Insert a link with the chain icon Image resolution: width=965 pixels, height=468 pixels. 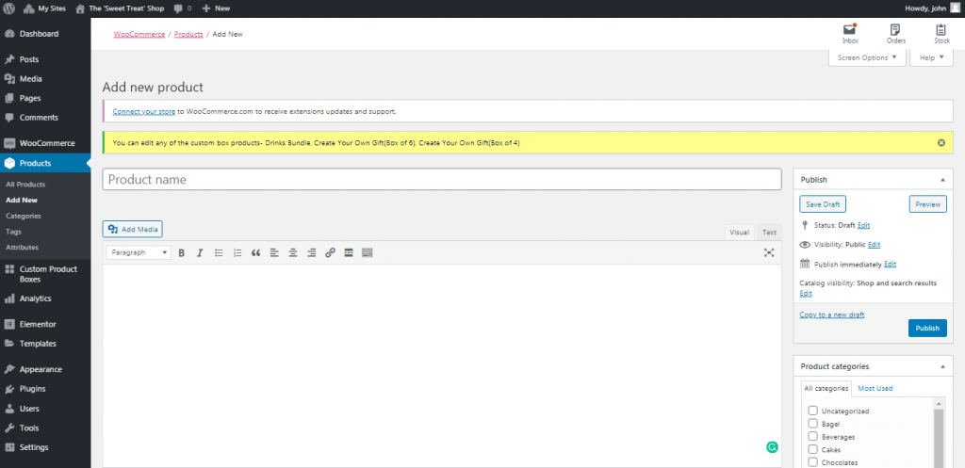click(x=330, y=252)
